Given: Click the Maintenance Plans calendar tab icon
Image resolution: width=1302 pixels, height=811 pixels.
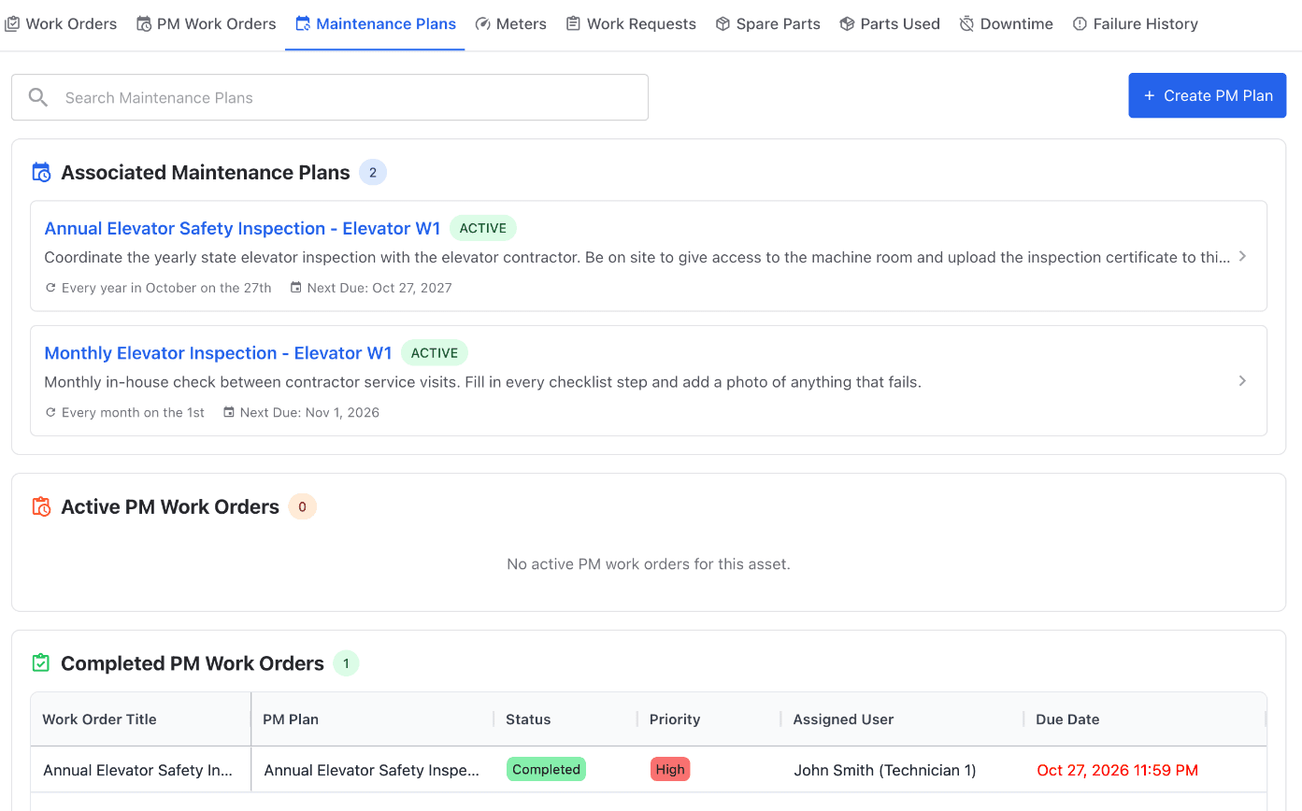Looking at the screenshot, I should point(303,24).
